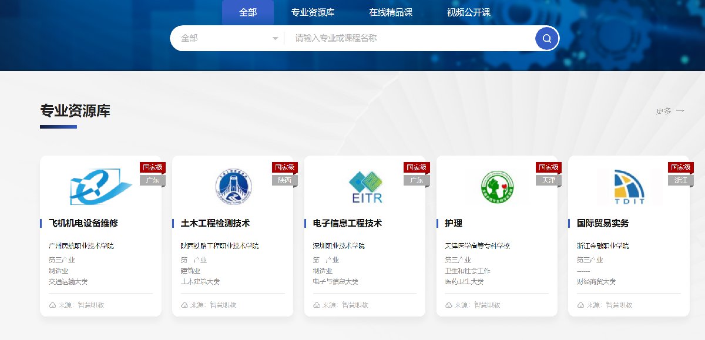Switch to the 专业资源库 tab
Viewport: 705px width, 340px height.
click(x=313, y=12)
